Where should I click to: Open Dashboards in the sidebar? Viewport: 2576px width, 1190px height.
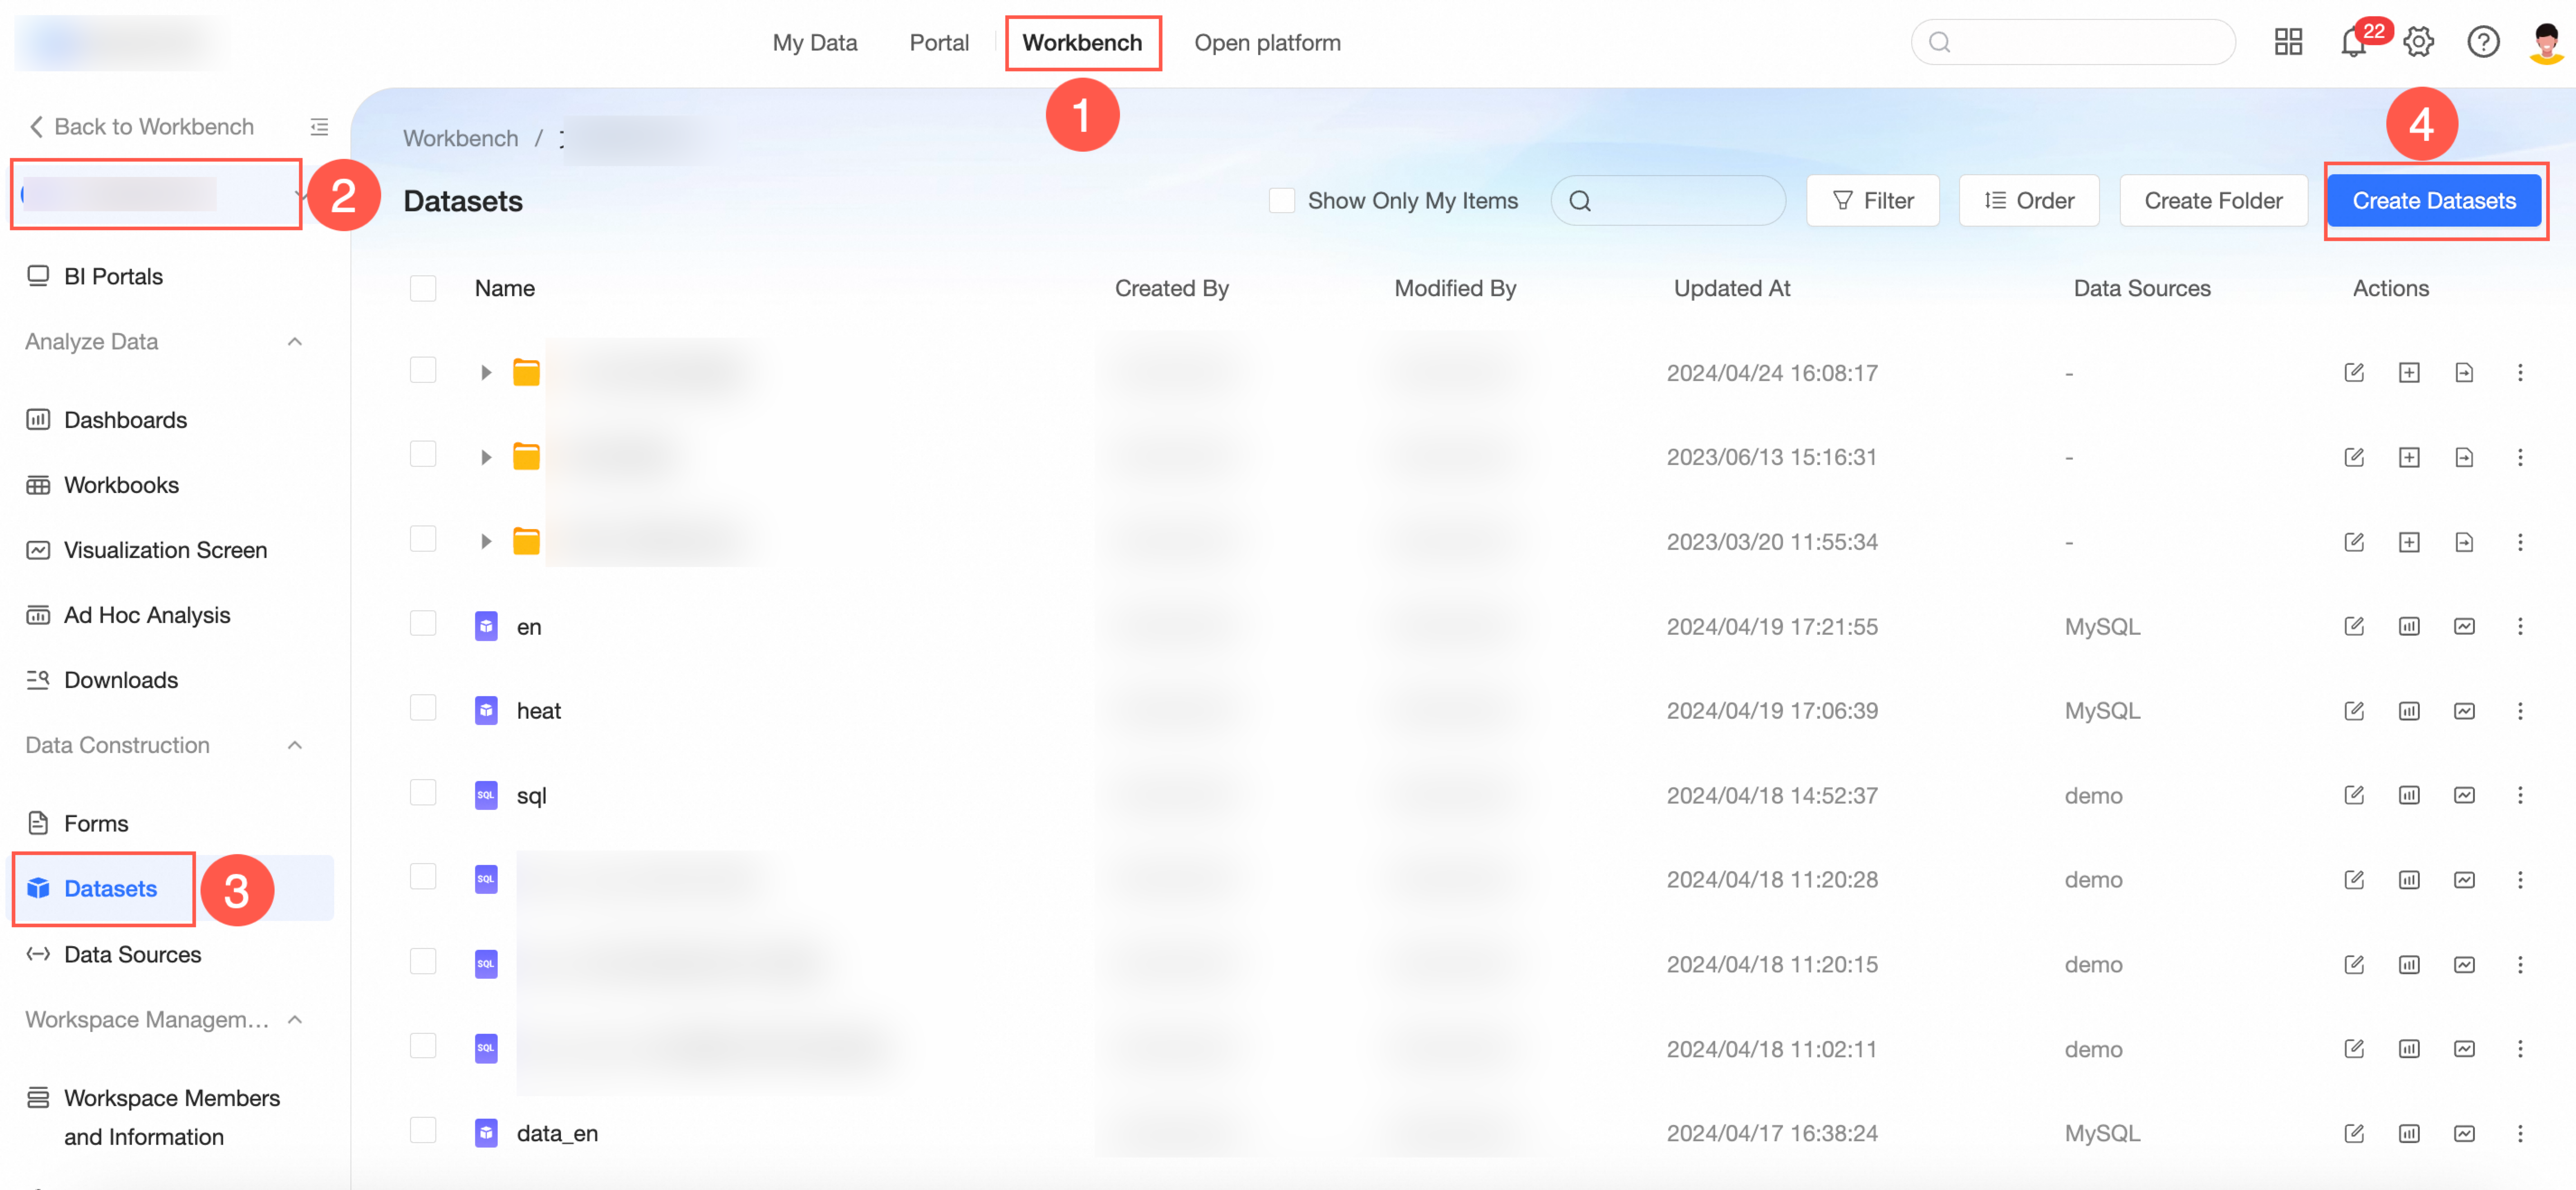125,419
